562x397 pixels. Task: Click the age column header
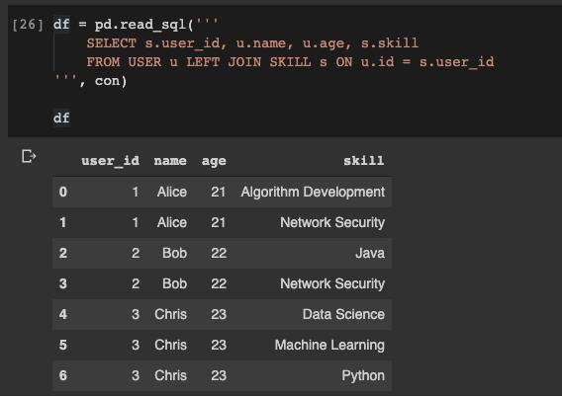click(214, 161)
